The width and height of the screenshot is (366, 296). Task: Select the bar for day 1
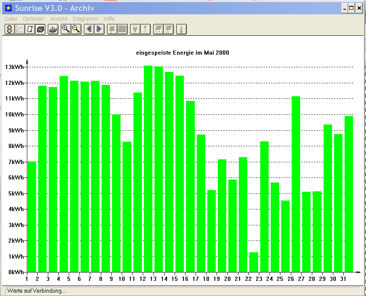[32, 217]
